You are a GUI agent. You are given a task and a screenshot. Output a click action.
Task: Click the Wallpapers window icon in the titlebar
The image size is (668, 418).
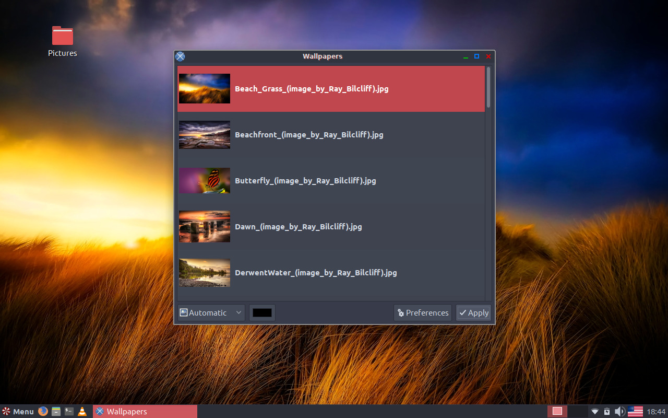point(180,56)
